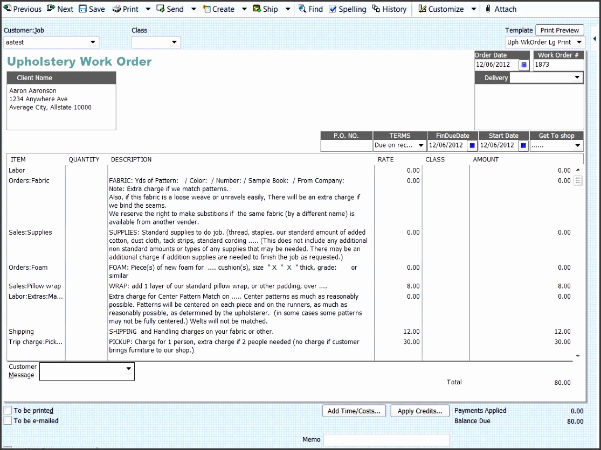Screen dimensions: 601x450
Task: Expand the TERMS dropdown
Action: point(420,145)
